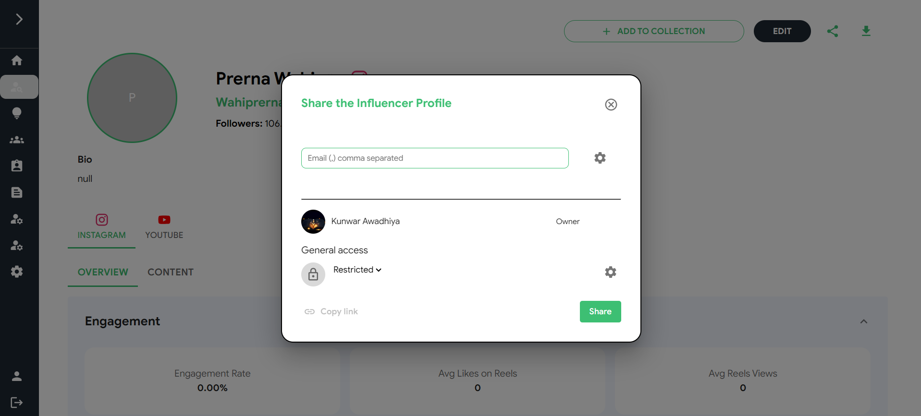This screenshot has width=921, height=416.
Task: Open the lightbulb insights icon in sidebar
Action: tap(17, 113)
